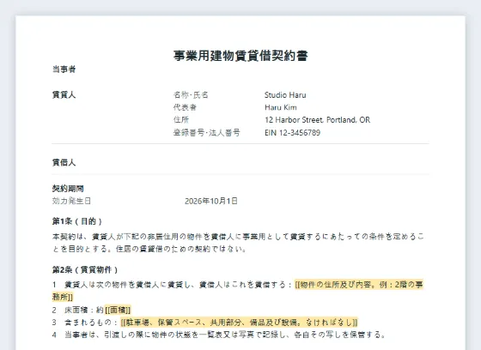Click item 4 text starting 当事者は、引渡しの際
This screenshot has width=481, height=350.
tap(224, 335)
